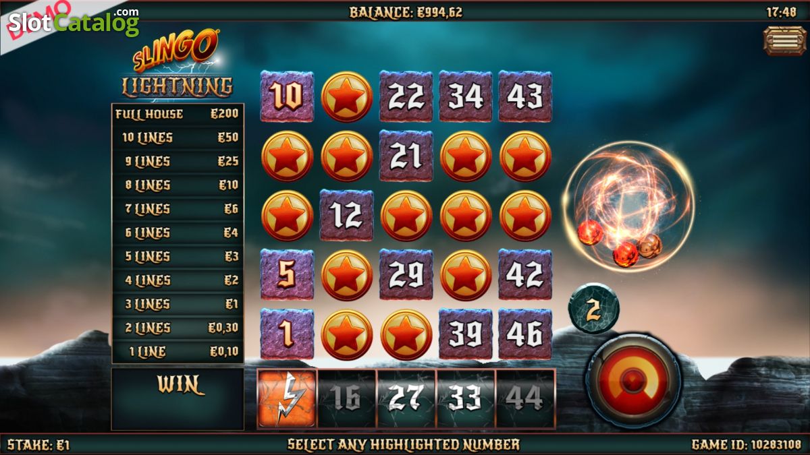Select number 5 on the grid
Viewport: 810px width, 455px height.
(x=287, y=274)
